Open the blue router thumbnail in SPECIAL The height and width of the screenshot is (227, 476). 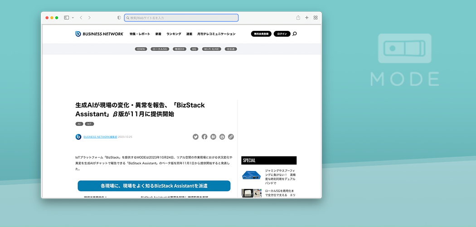tap(251, 175)
